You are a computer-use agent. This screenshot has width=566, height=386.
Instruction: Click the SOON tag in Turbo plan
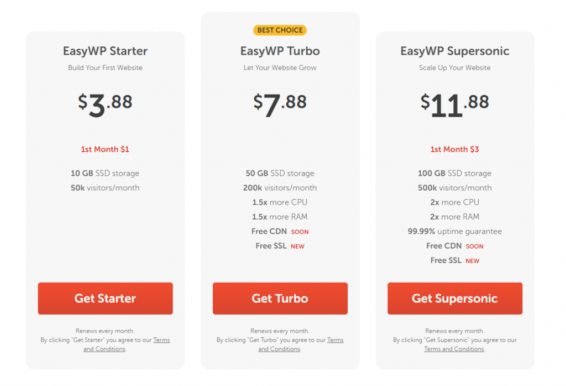(x=300, y=232)
